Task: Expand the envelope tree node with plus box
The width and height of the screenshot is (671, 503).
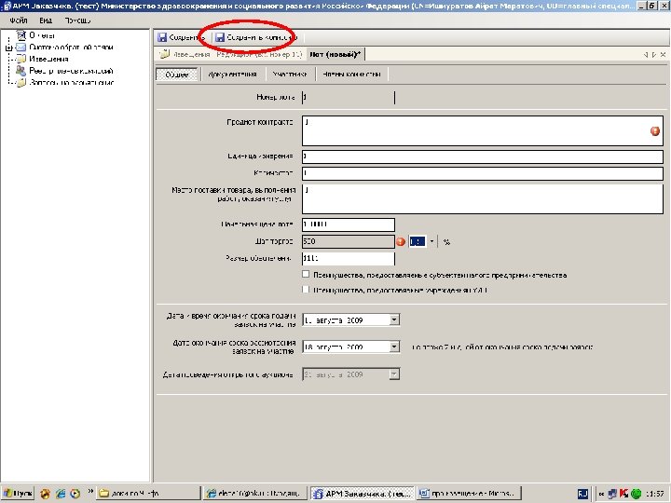Action: [8, 48]
